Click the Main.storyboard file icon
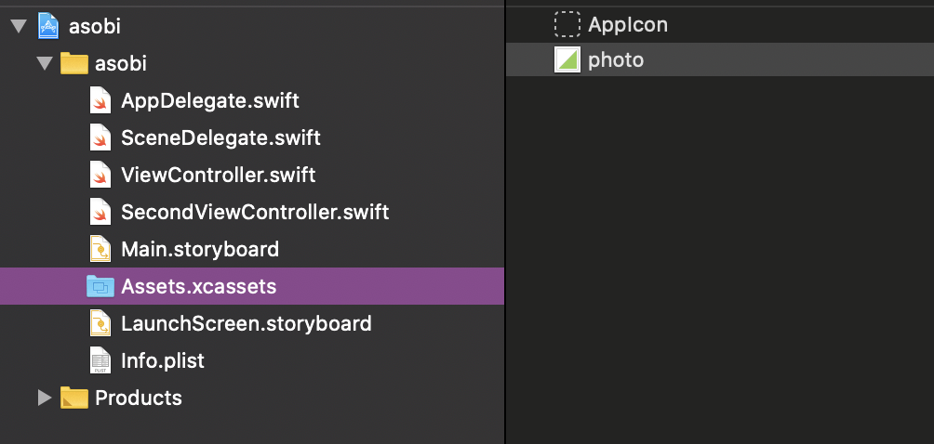The width and height of the screenshot is (934, 444). [100, 249]
